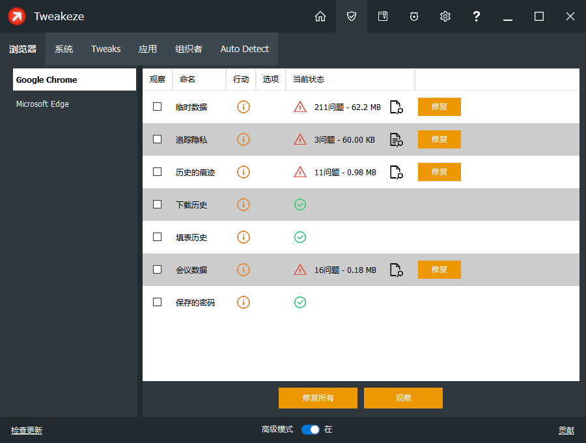Open the window panel icon in header
The height and width of the screenshot is (443, 586).
point(383,16)
